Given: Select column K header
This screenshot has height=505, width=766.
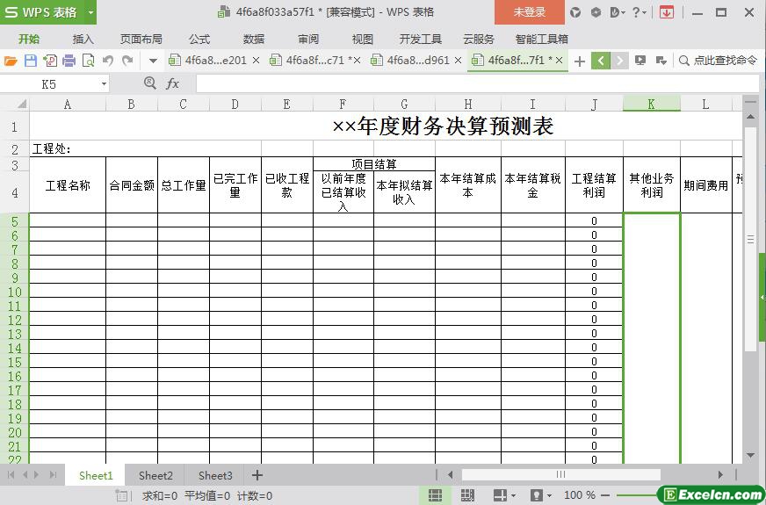Looking at the screenshot, I should 651,104.
